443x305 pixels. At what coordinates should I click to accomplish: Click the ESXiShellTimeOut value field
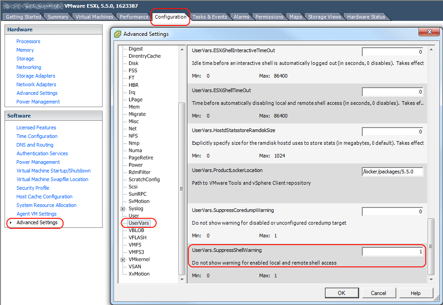[x=393, y=92]
